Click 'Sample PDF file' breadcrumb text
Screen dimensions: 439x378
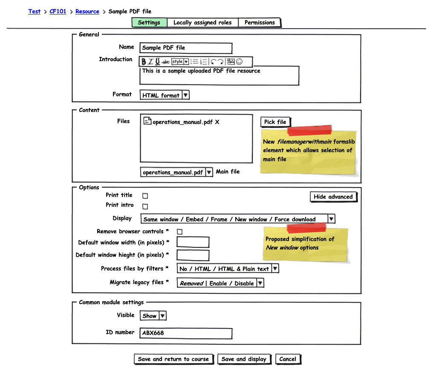click(130, 12)
